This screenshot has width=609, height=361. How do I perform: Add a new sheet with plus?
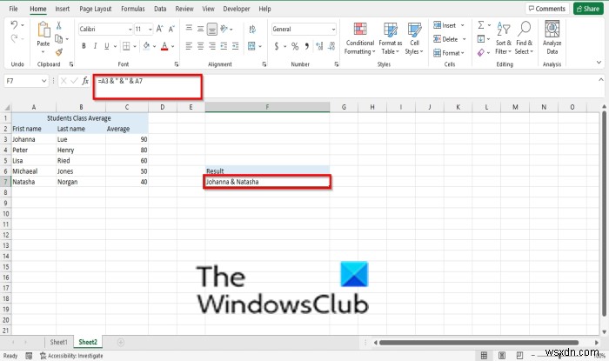[x=121, y=342]
